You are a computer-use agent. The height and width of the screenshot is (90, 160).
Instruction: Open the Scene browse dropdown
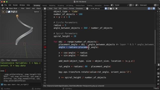click(112, 5)
